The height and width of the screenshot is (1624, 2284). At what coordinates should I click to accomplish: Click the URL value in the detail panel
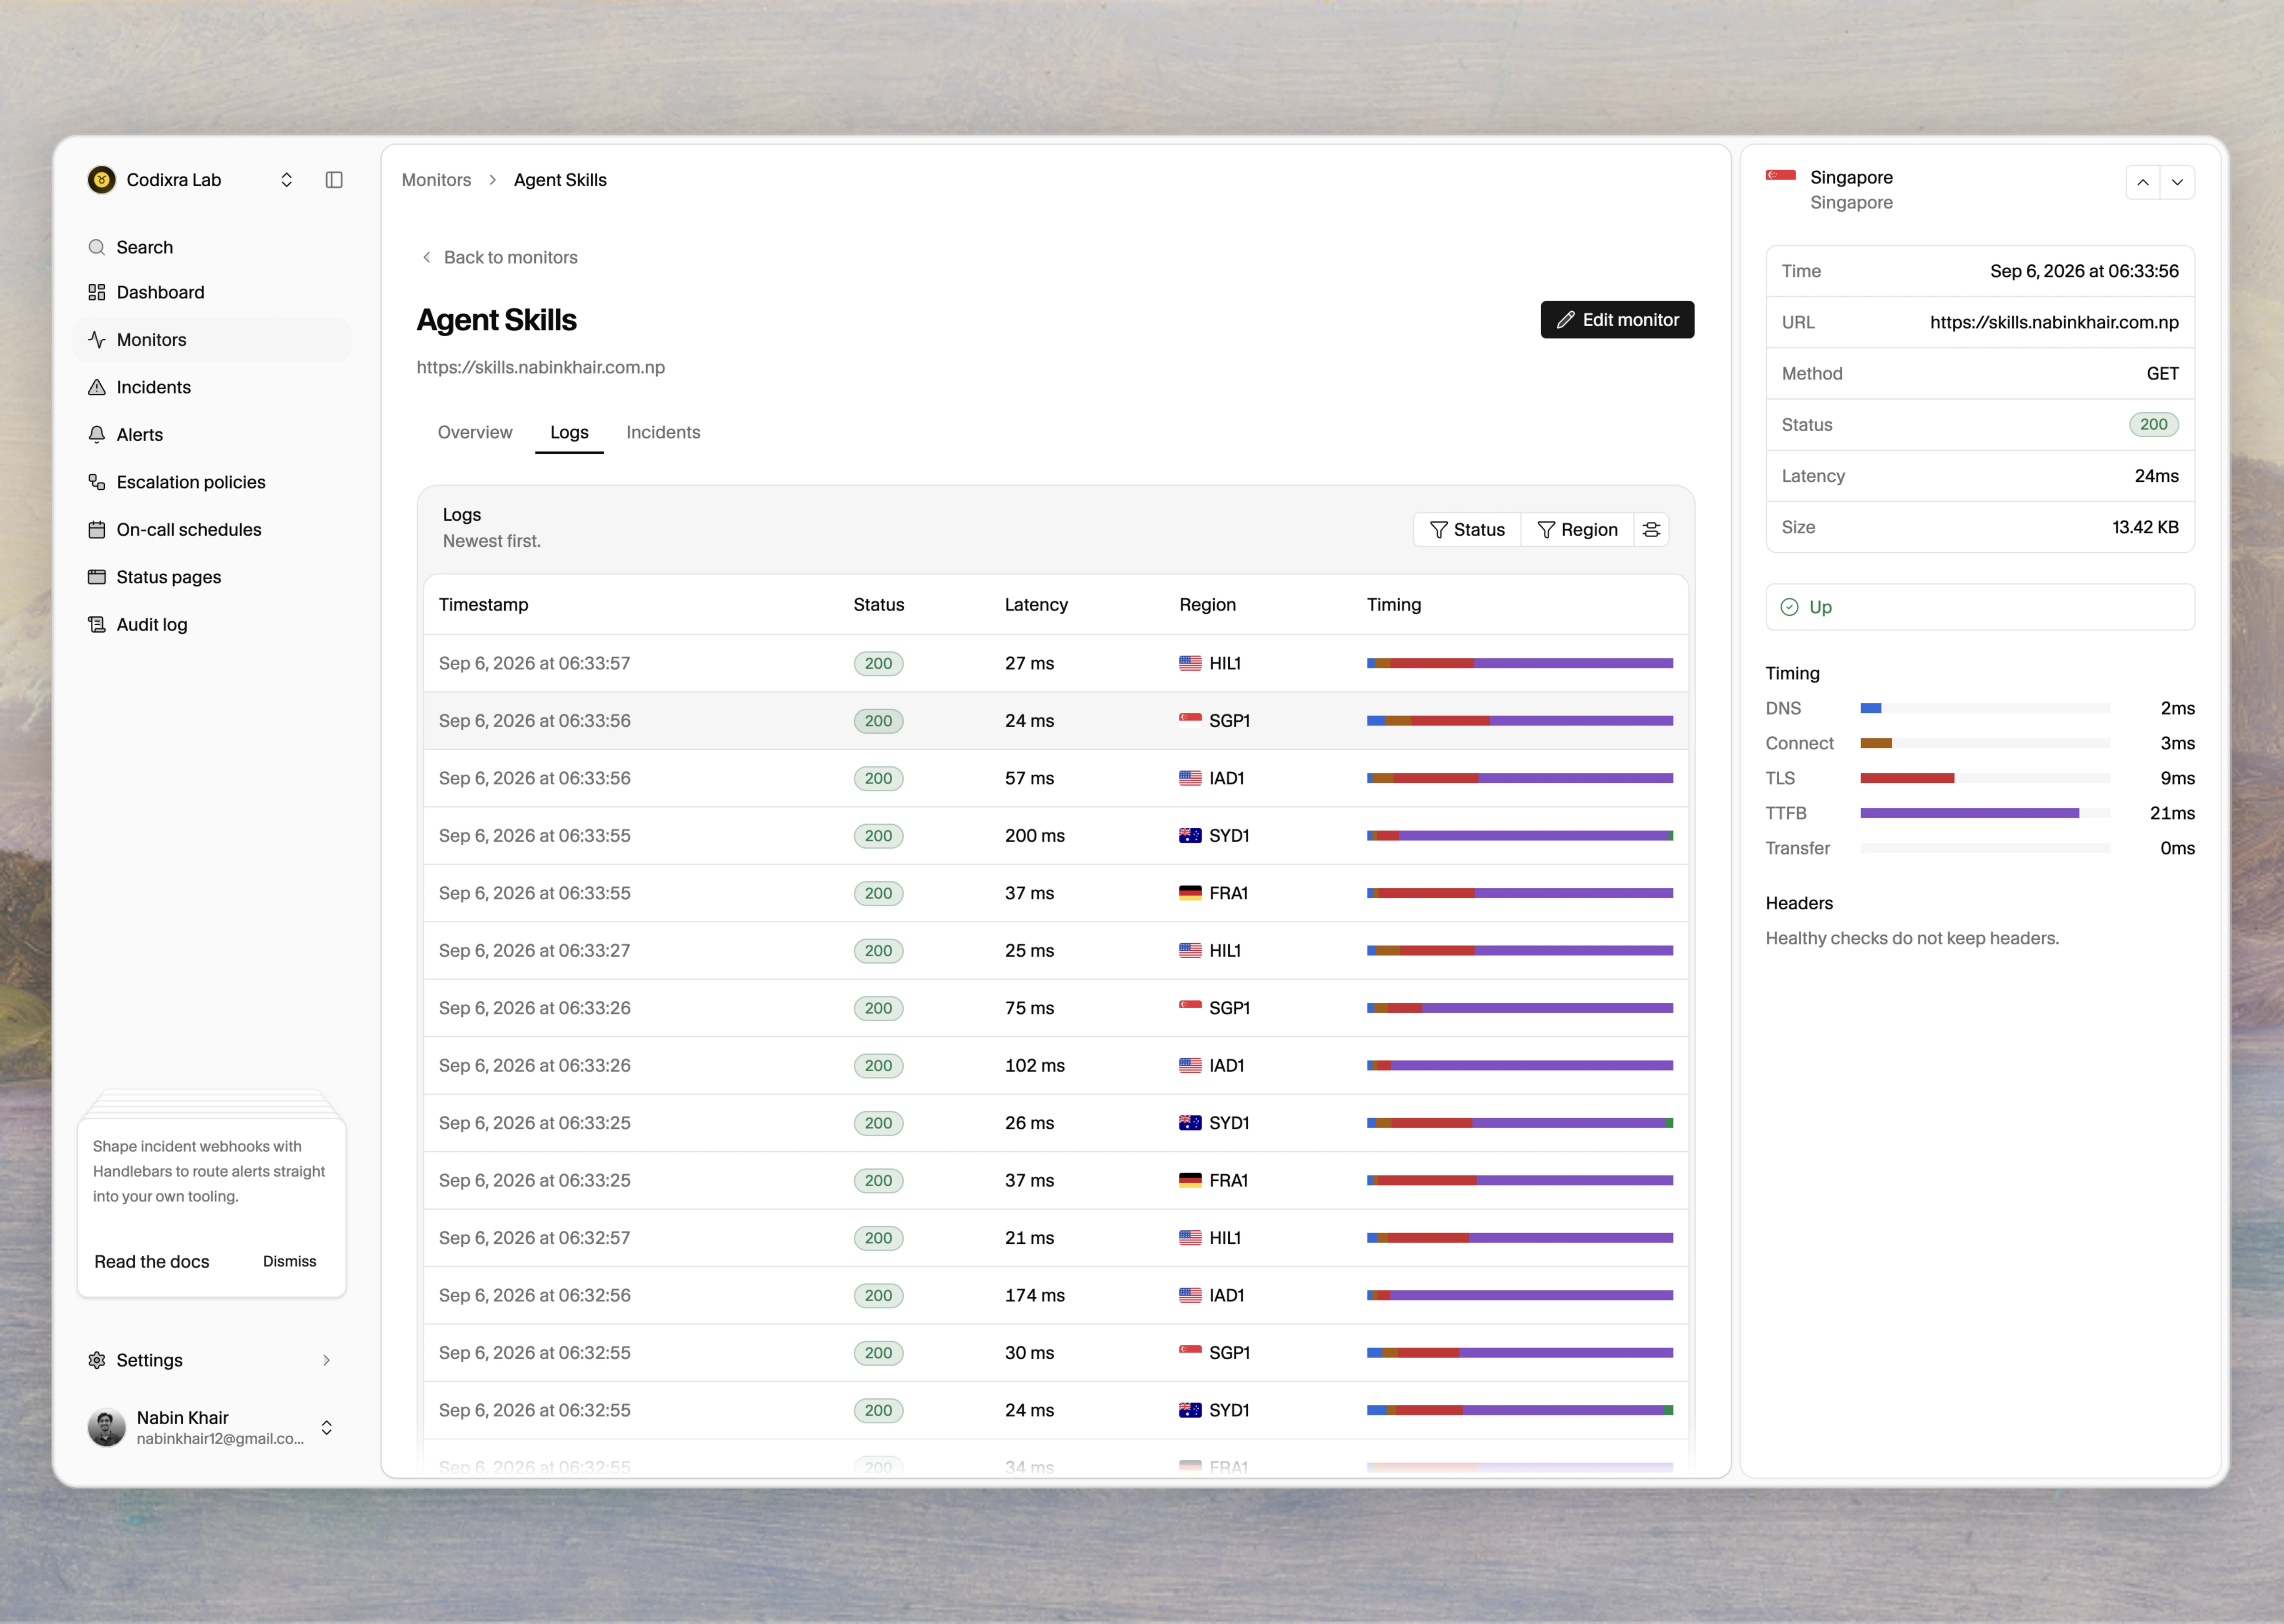pyautogui.click(x=2054, y=322)
